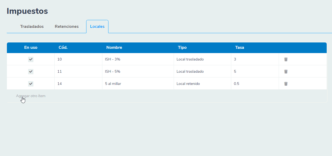Screen dimensions: 332x156
Task: Edit the '5 al millar' name cell
Action: [x=138, y=84]
